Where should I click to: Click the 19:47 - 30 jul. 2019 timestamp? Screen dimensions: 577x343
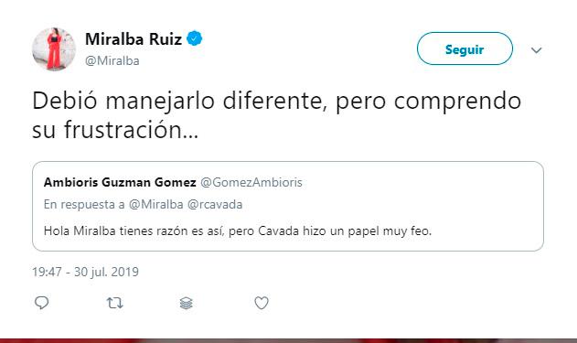click(x=85, y=272)
